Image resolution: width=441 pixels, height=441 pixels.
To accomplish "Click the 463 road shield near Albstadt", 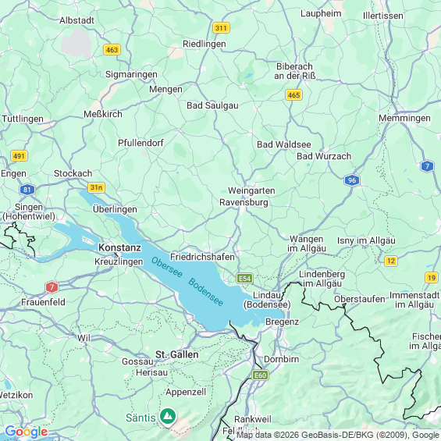I will [x=112, y=50].
